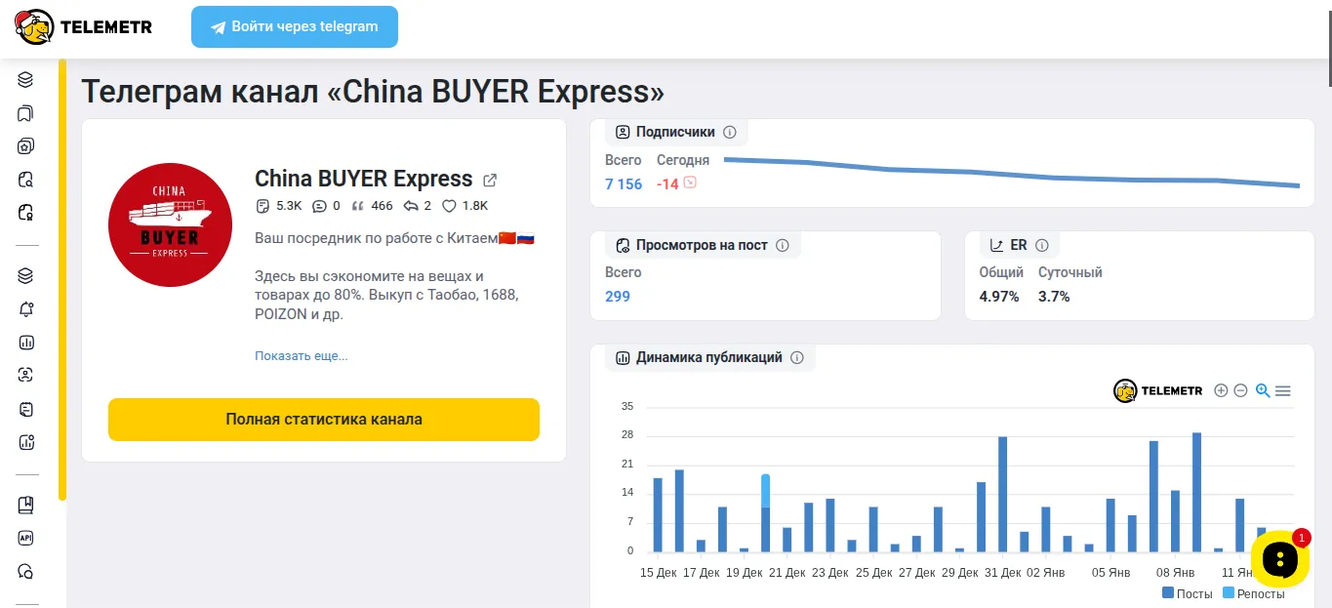
Task: Open the API icon in the sidebar
Action: click(x=26, y=538)
